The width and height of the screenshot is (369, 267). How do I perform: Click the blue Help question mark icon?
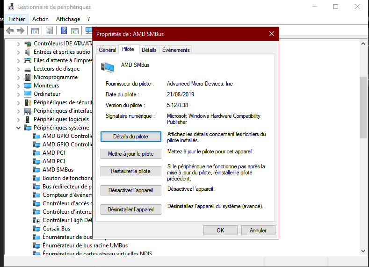tap(64, 30)
